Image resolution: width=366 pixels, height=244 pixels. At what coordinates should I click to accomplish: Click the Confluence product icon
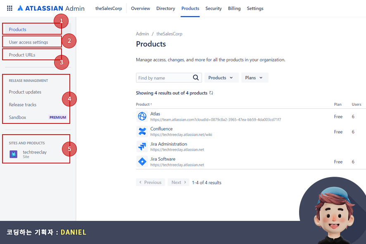tap(142, 131)
